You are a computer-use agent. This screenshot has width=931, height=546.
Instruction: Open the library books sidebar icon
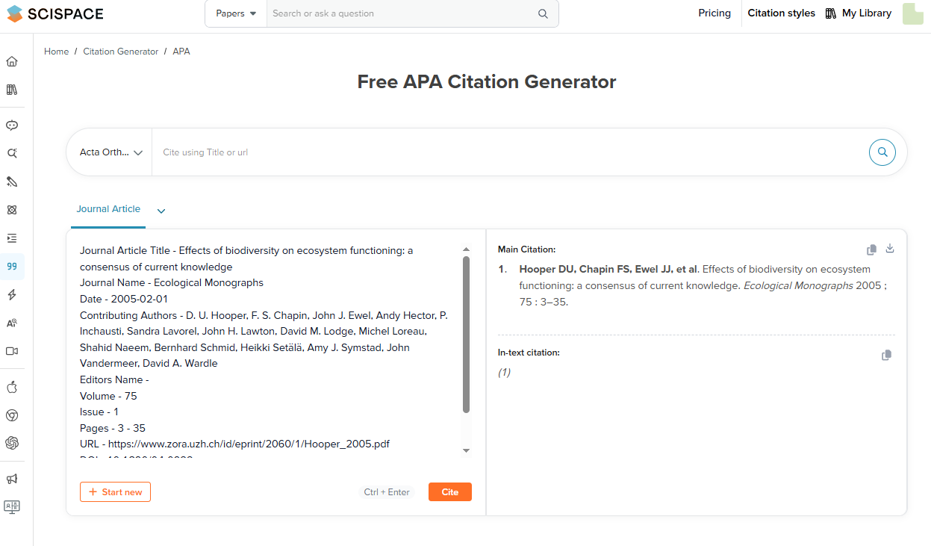(x=12, y=90)
